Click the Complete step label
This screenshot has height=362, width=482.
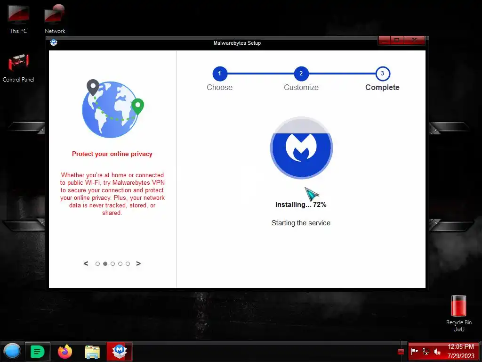tap(382, 87)
